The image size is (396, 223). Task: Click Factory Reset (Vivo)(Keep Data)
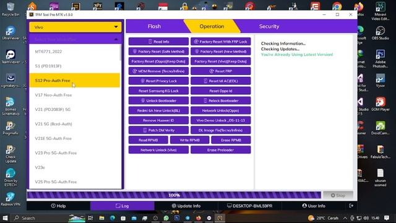(x=221, y=61)
